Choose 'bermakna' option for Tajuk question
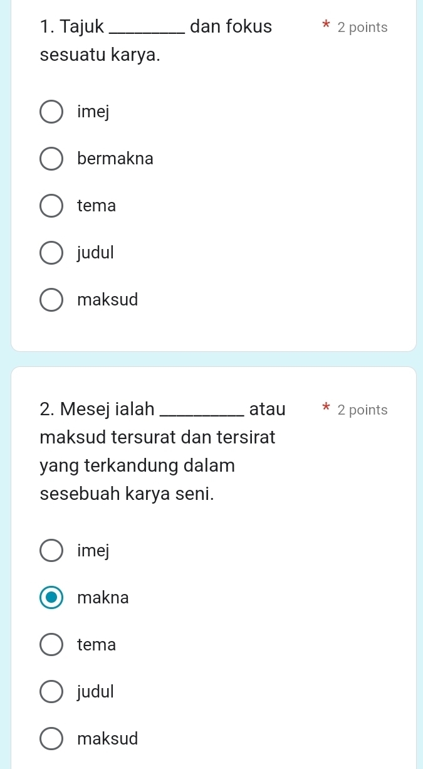Screen dimensions: 423x769 (x=51, y=159)
